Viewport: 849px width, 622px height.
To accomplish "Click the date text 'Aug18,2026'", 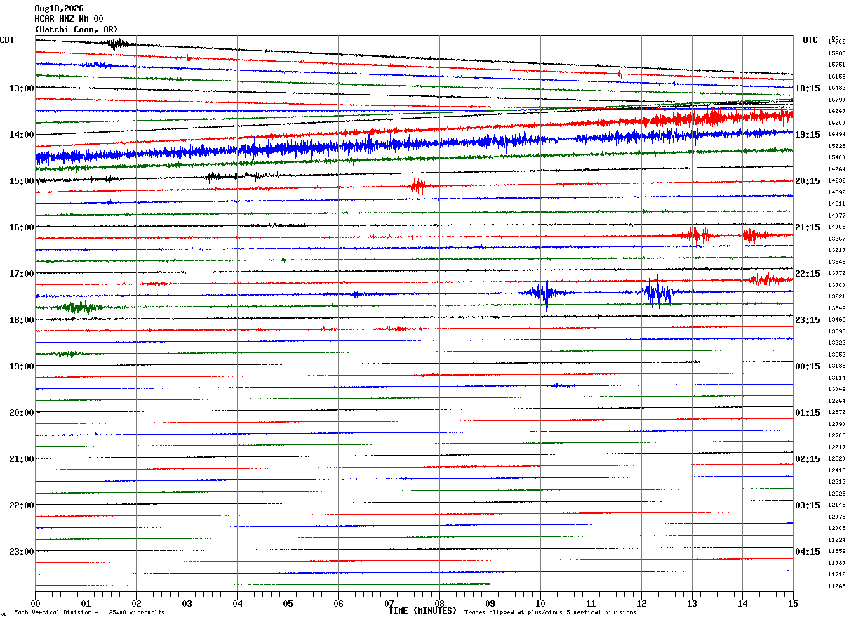I will point(59,8).
